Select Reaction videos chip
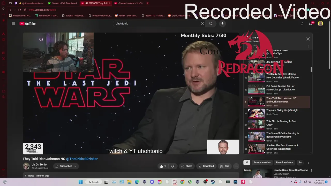Viewport: 331px width, 186px height. [x=284, y=162]
